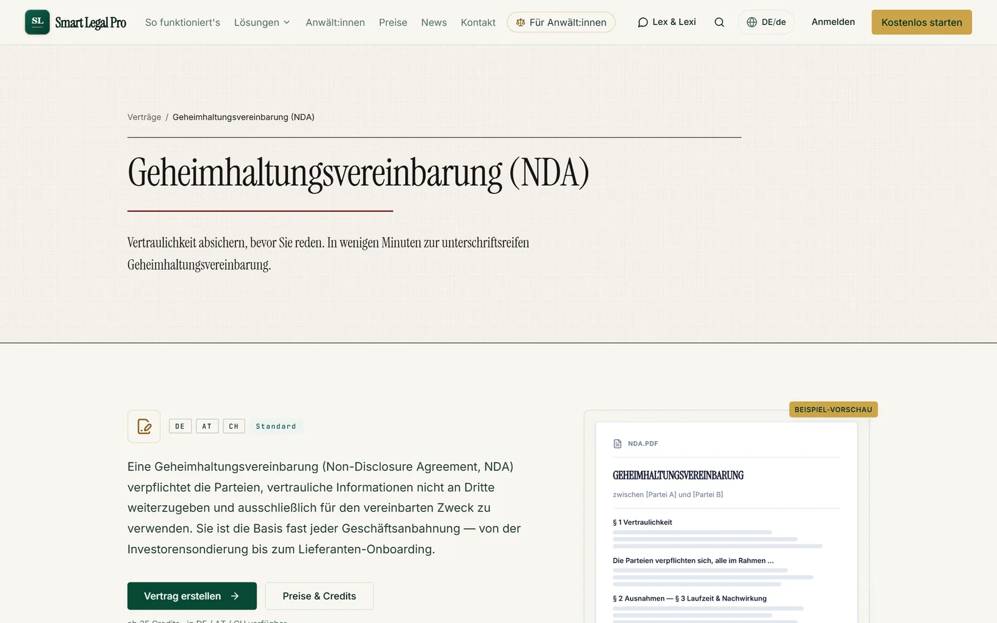Click the § 2 Ausnahmen line in preview
The height and width of the screenshot is (623, 997).
click(x=690, y=598)
